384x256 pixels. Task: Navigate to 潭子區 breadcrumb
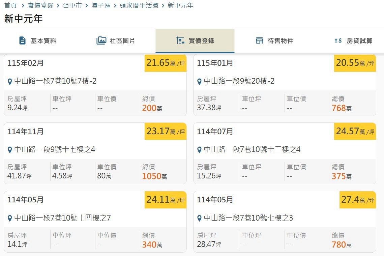[x=101, y=6]
